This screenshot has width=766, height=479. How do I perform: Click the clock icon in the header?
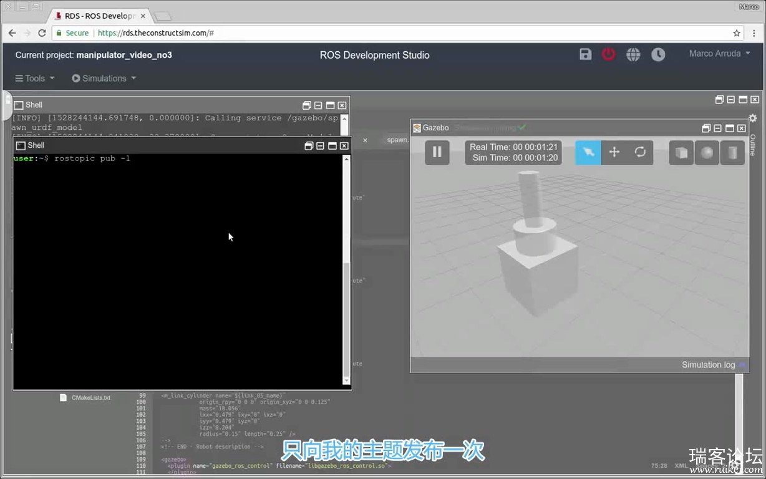[x=658, y=54]
